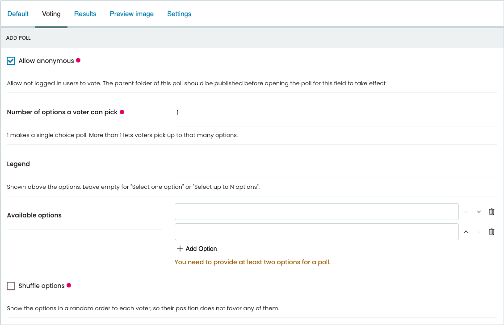Image resolution: width=504 pixels, height=325 pixels.
Task: Click the 'random order to each voter' description
Action: coord(143,308)
